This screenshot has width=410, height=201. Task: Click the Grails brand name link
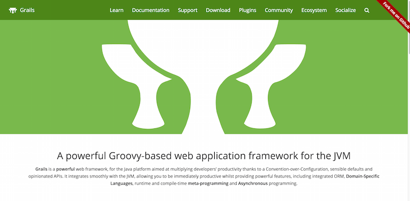[x=27, y=10]
